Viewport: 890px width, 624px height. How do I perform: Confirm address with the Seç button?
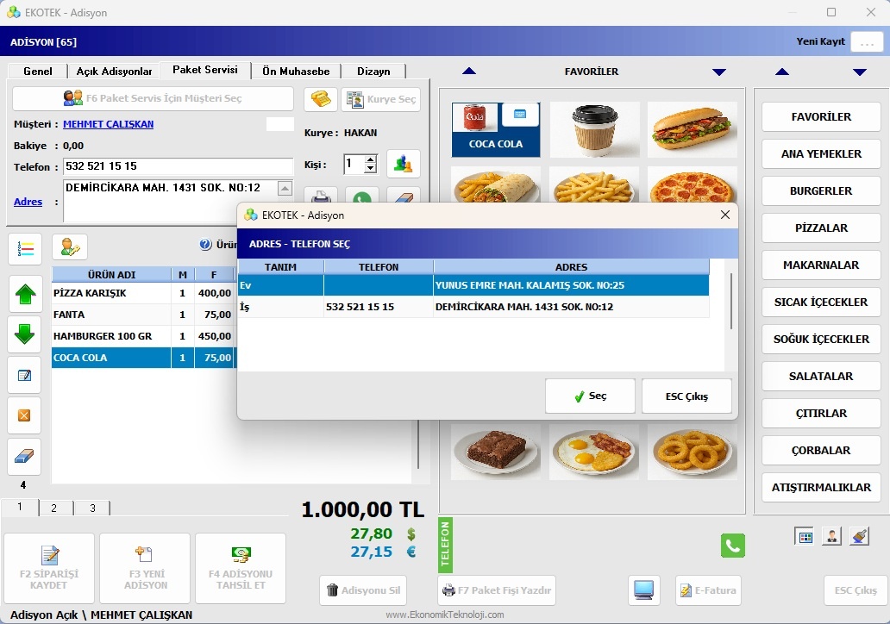pos(590,396)
